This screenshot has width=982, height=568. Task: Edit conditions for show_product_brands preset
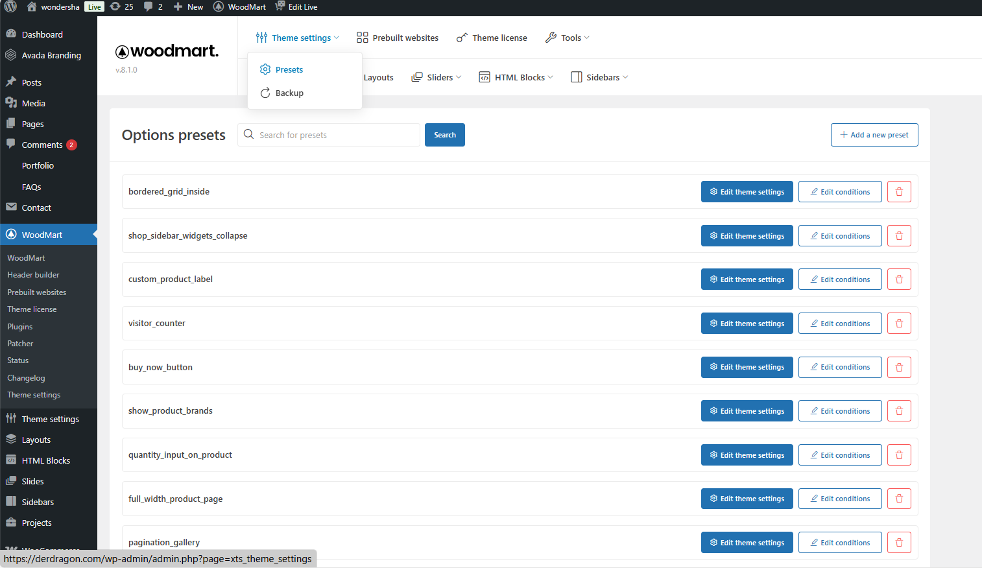click(x=839, y=411)
